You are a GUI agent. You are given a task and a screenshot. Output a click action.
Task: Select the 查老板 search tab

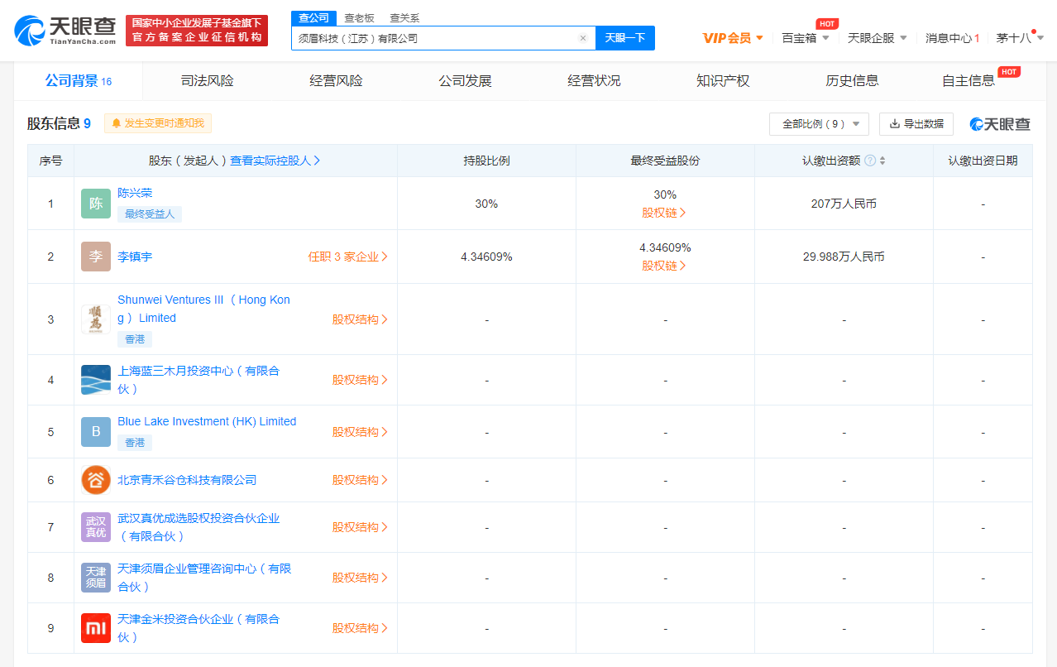[357, 17]
